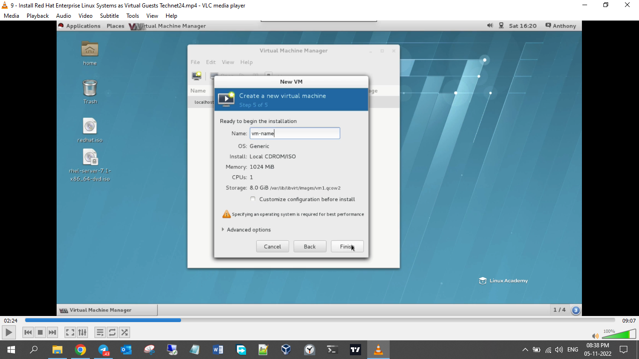
Task: Select the redhat.iso desktop file
Action: click(90, 130)
